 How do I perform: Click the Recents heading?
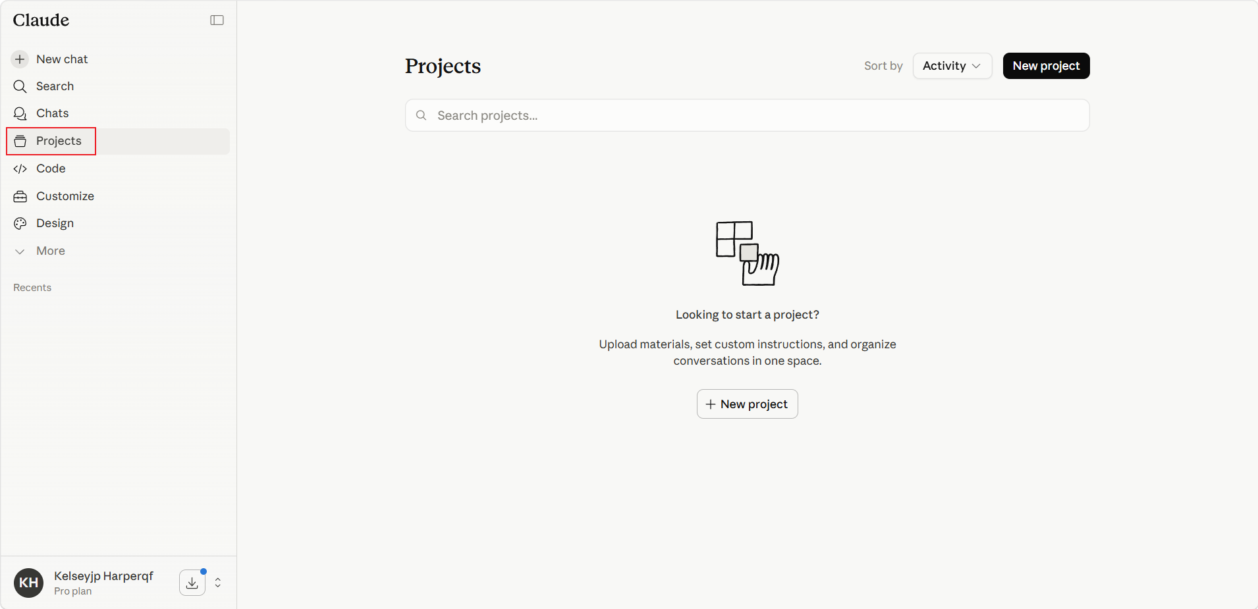click(32, 288)
